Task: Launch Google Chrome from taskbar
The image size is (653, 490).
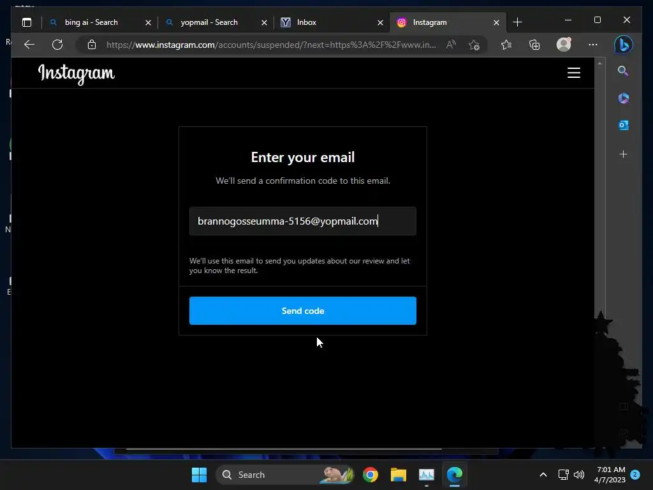Action: pos(371,475)
